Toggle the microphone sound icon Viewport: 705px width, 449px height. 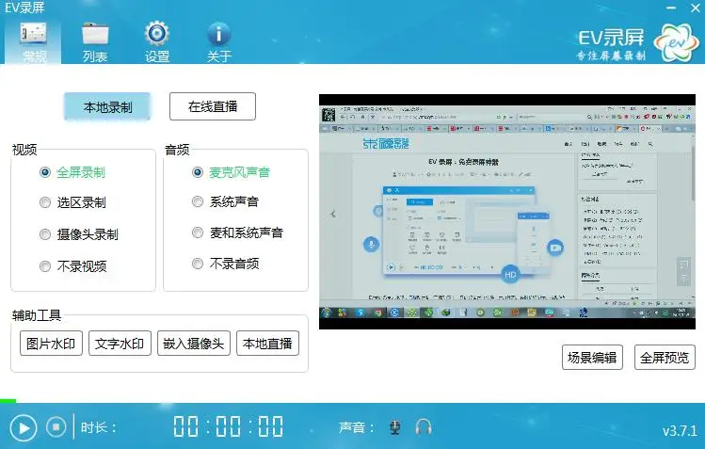(394, 427)
